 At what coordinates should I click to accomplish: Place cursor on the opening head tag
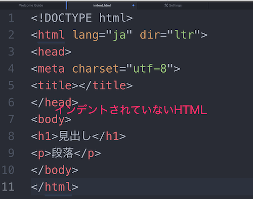coord(51,52)
